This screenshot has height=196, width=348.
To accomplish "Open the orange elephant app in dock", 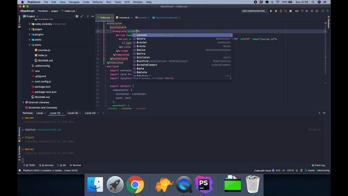I will click(164, 185).
